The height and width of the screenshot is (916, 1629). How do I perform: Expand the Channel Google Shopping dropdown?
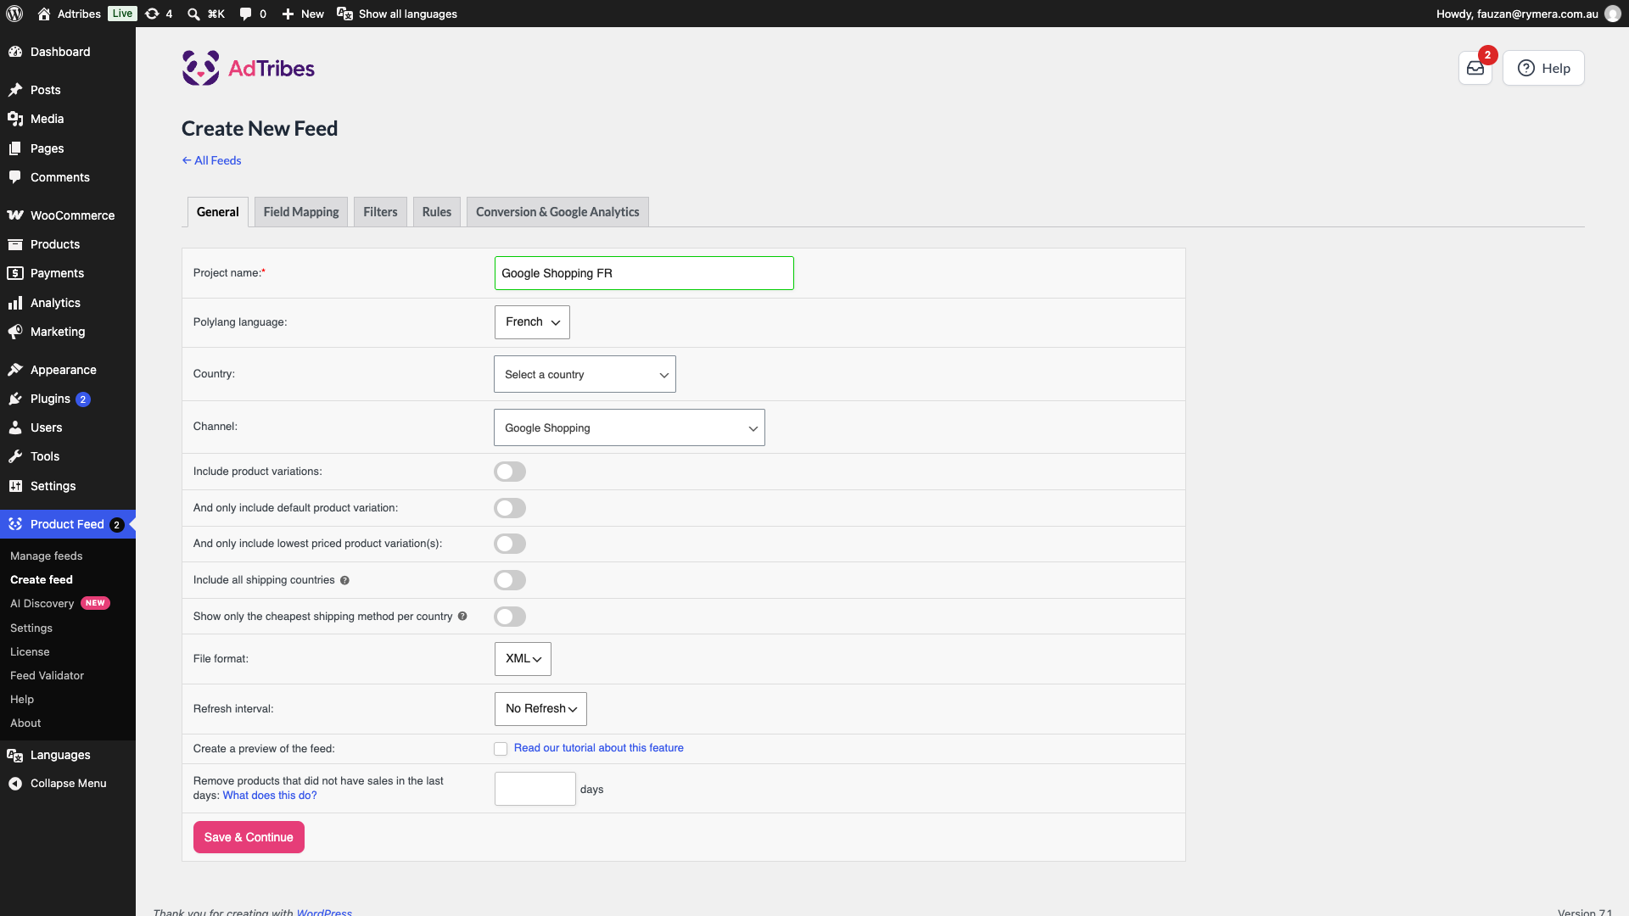(x=630, y=427)
